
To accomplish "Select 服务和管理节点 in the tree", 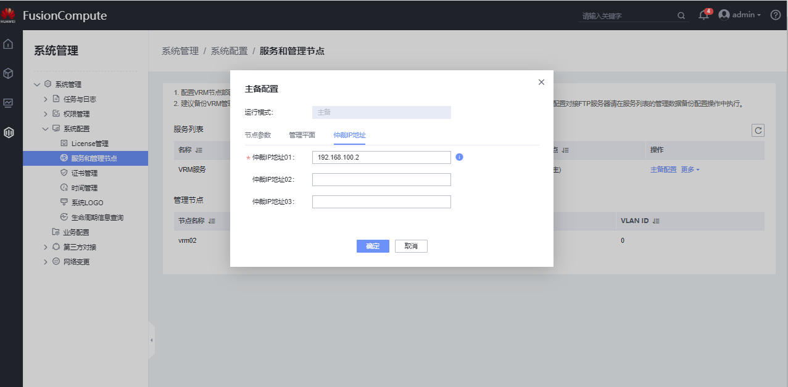I will pyautogui.click(x=94, y=158).
